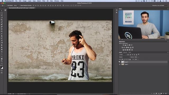This screenshot has width=169, height=95.
Task: Filter layers by pixel layers icon
Action: (x=128, y=55)
